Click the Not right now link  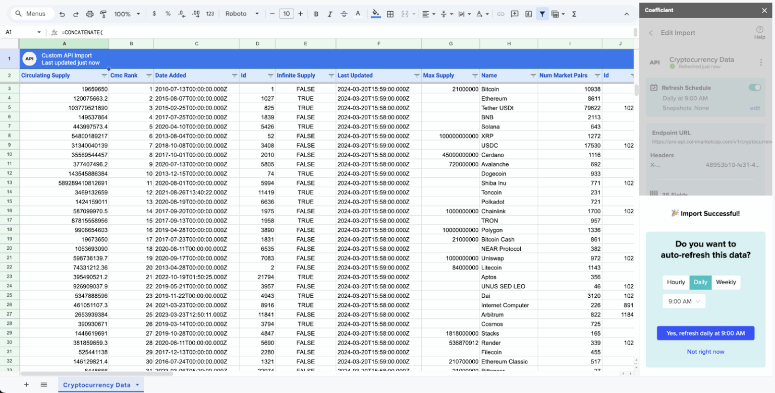tap(705, 351)
